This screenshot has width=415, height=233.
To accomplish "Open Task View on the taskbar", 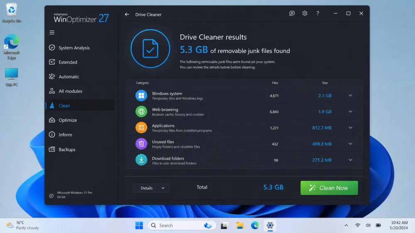I will point(224,226).
